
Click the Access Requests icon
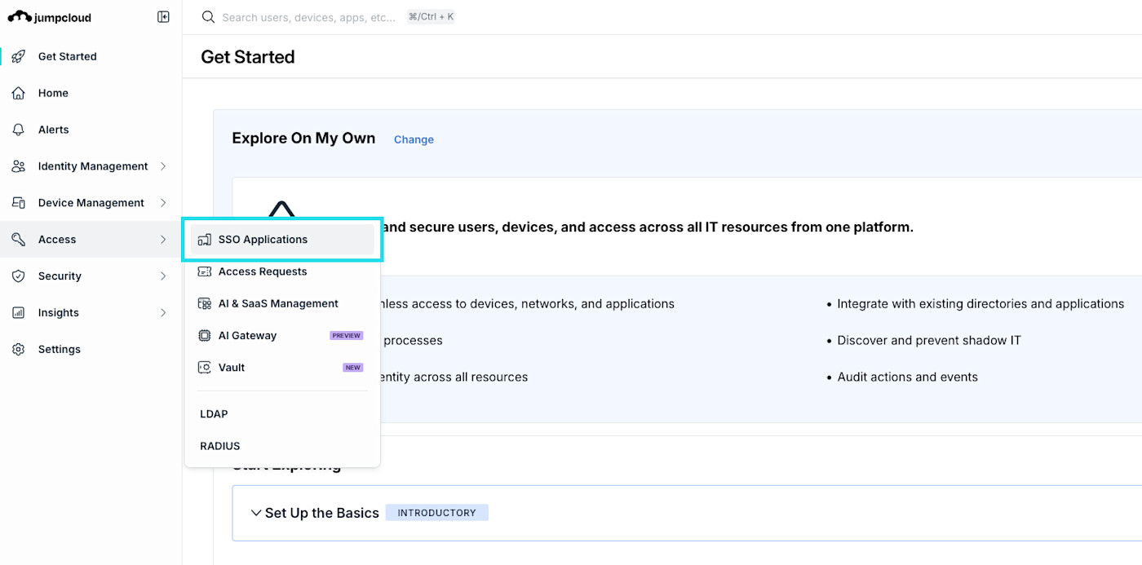205,271
